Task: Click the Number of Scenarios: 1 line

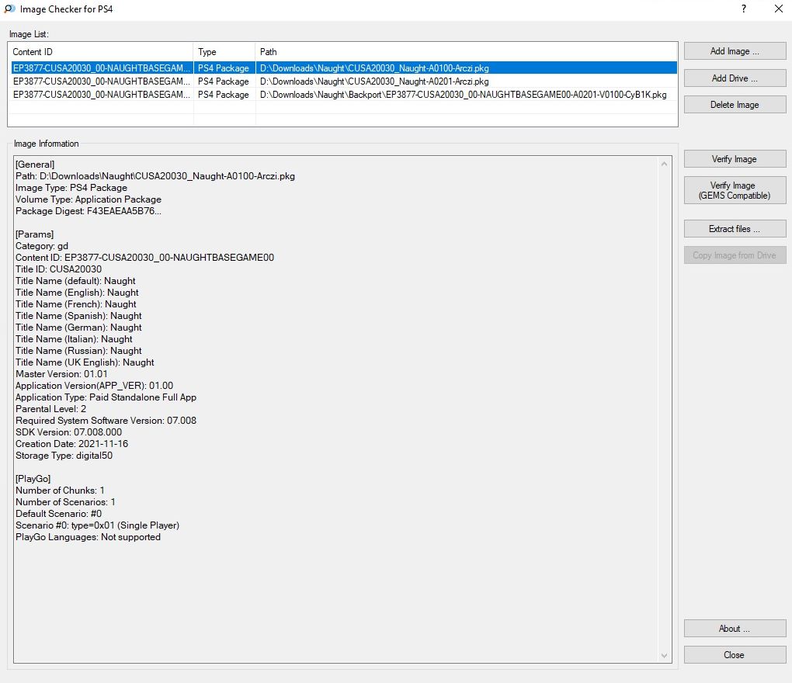Action: [x=66, y=502]
